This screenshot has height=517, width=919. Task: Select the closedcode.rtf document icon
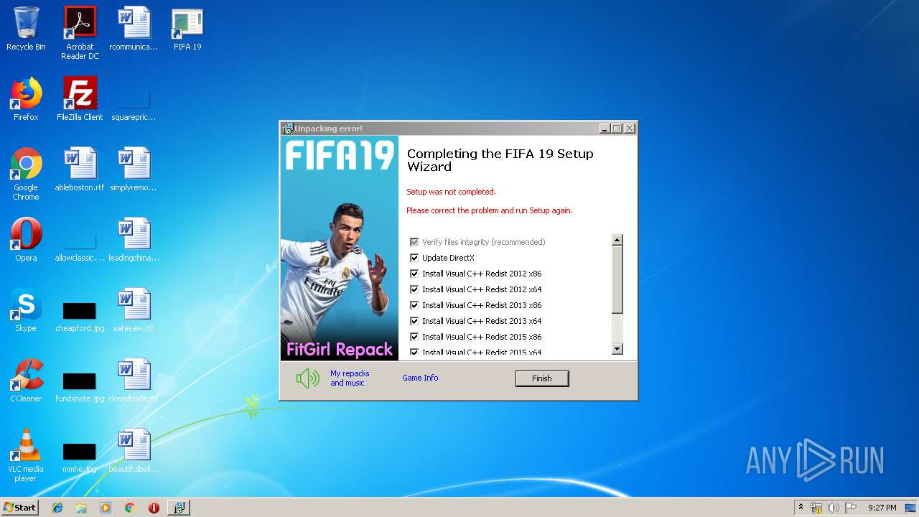(x=134, y=381)
